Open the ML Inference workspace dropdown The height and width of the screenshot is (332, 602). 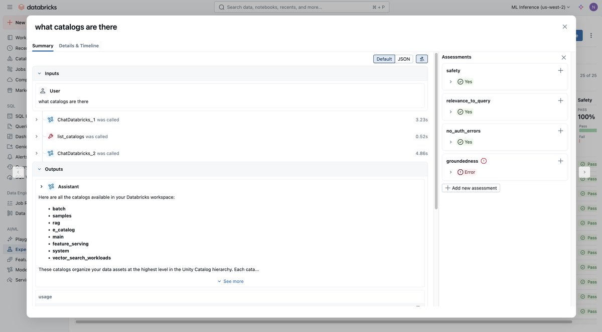pos(541,7)
